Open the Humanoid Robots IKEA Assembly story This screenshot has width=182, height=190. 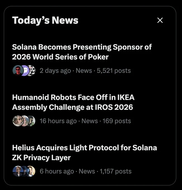click(x=73, y=102)
